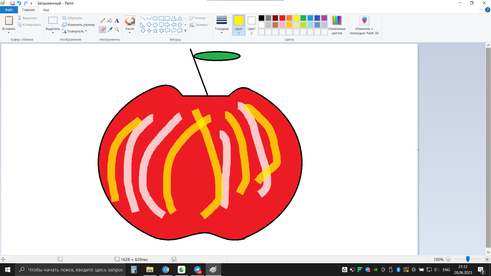Viewport: 491px width, 276px height.
Task: Pick the purple color swatch
Action: click(324, 18)
